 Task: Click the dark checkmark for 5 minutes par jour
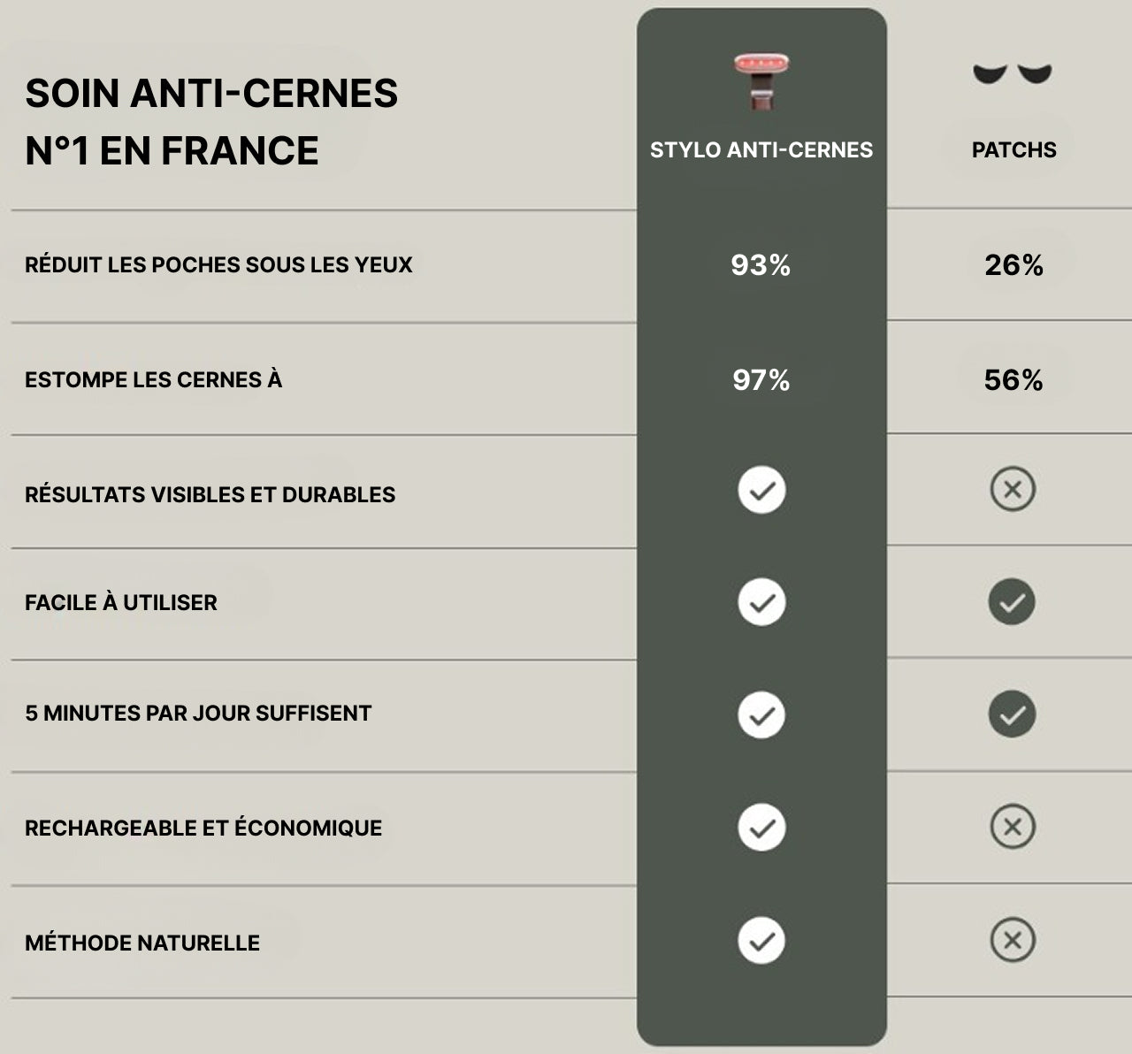point(1012,714)
